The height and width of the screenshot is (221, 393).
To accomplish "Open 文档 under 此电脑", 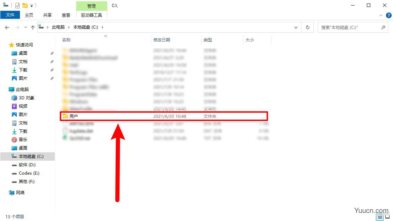I will (23, 123).
